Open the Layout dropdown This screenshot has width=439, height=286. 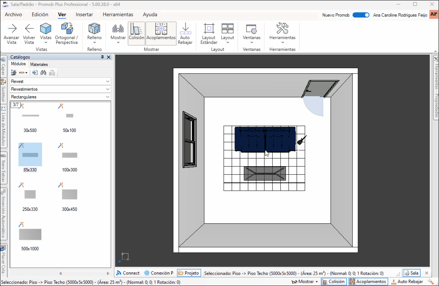[x=227, y=33]
